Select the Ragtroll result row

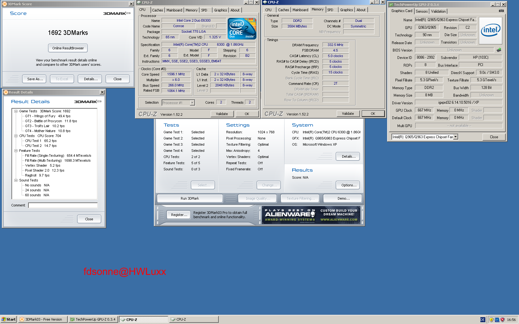(x=37, y=175)
